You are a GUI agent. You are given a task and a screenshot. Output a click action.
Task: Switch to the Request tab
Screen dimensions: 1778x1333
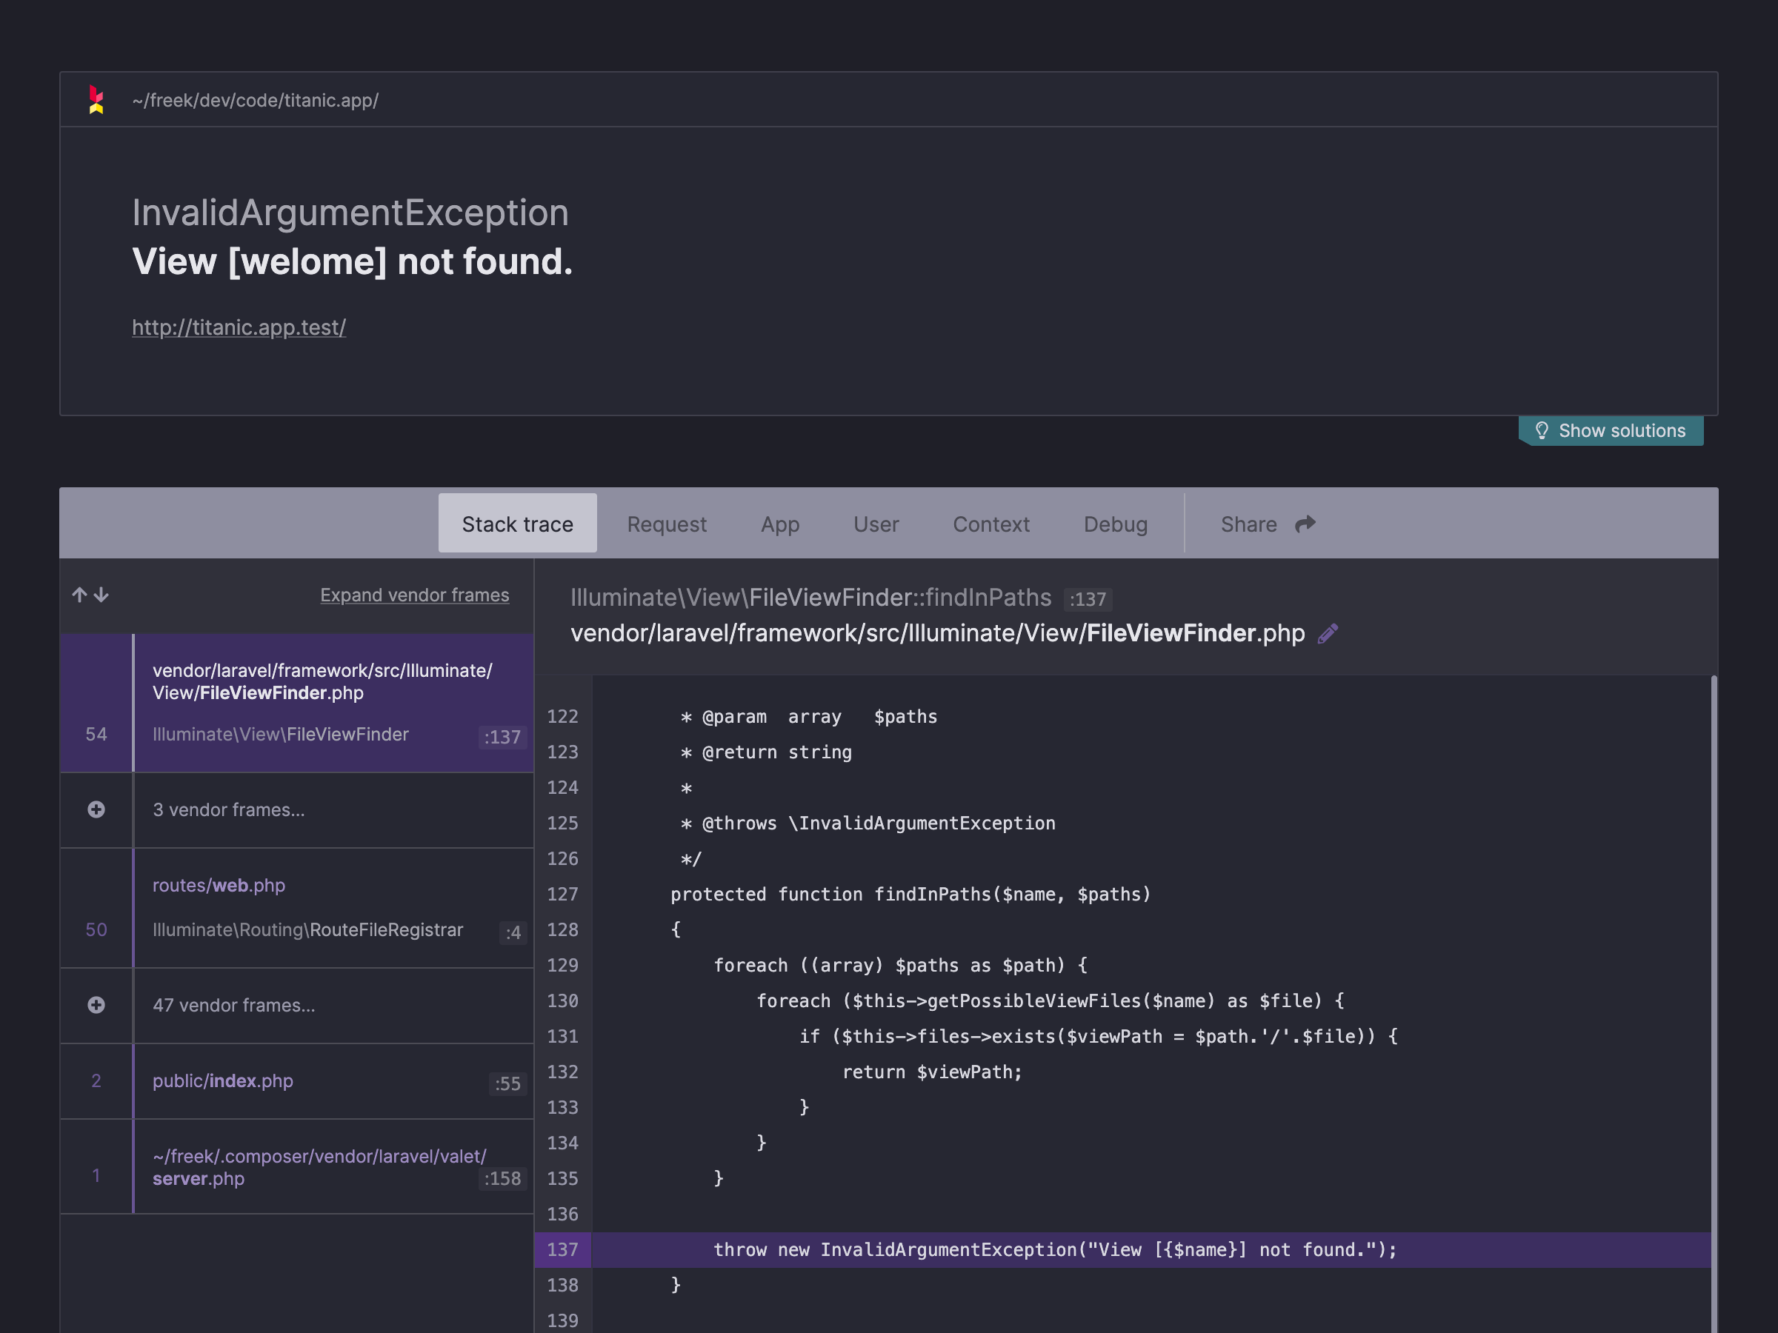[666, 524]
